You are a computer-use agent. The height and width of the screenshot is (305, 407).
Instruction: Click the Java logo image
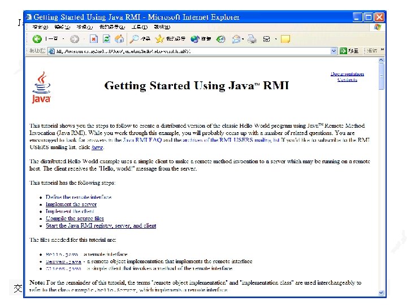point(41,88)
